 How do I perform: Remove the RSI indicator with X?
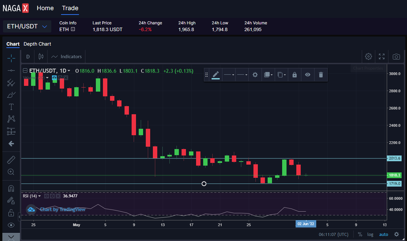pyautogui.click(x=58, y=196)
